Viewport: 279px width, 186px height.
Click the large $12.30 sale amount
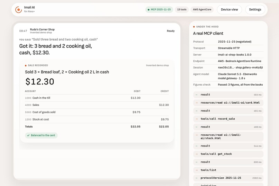(40, 81)
